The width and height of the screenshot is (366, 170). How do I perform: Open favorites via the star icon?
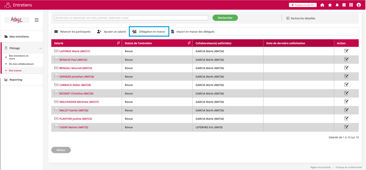pyautogui.click(x=330, y=5)
